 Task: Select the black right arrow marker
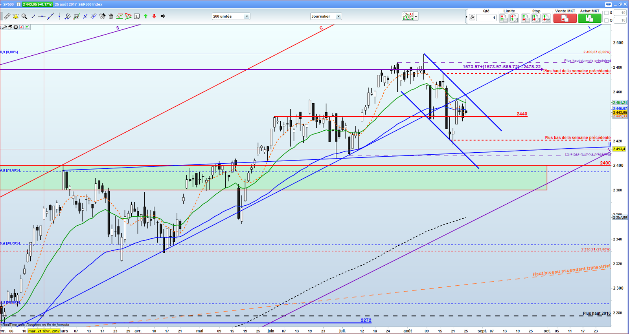point(163,16)
